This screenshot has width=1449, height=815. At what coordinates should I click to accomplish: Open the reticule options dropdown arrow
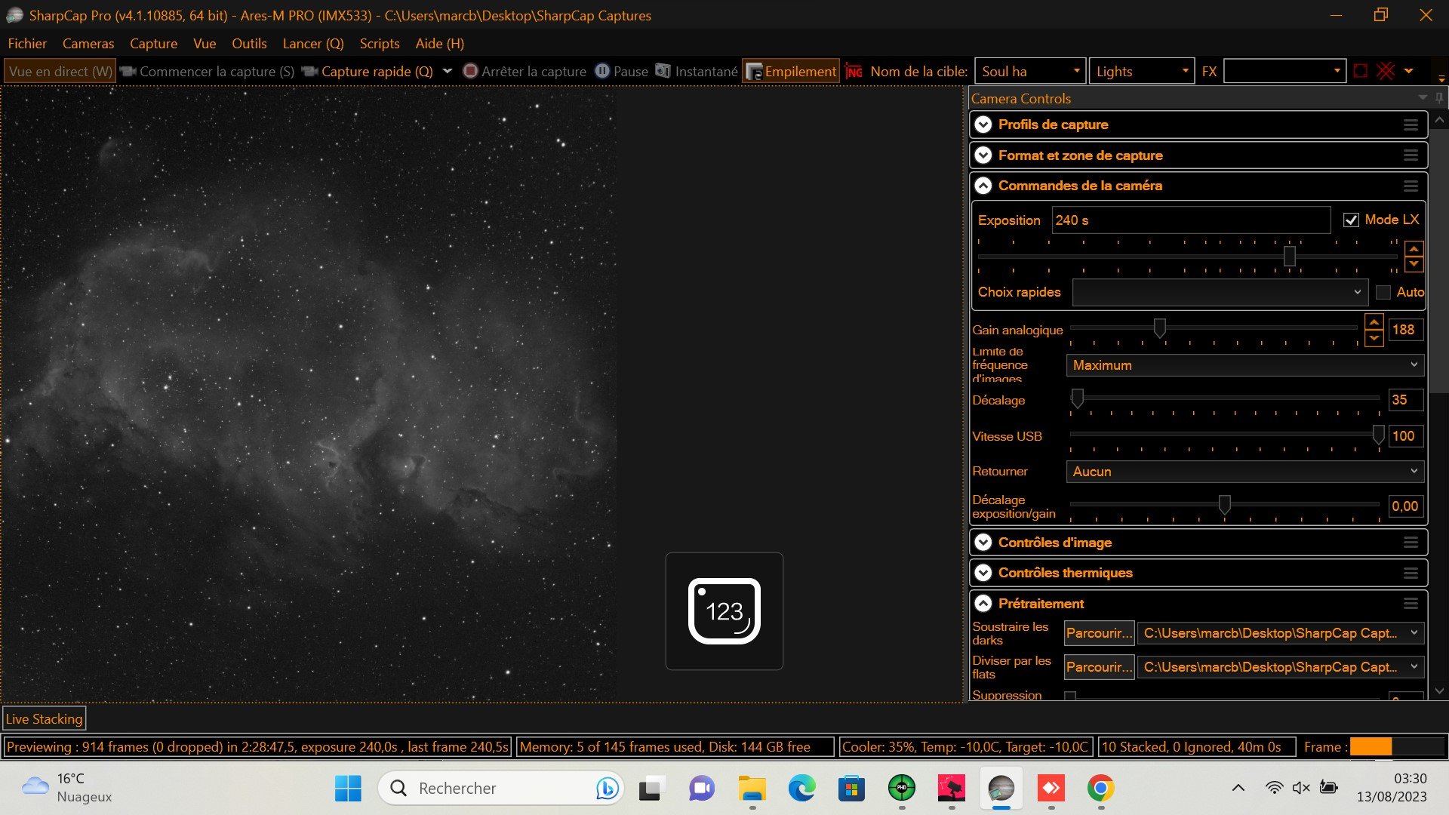[x=1408, y=71]
